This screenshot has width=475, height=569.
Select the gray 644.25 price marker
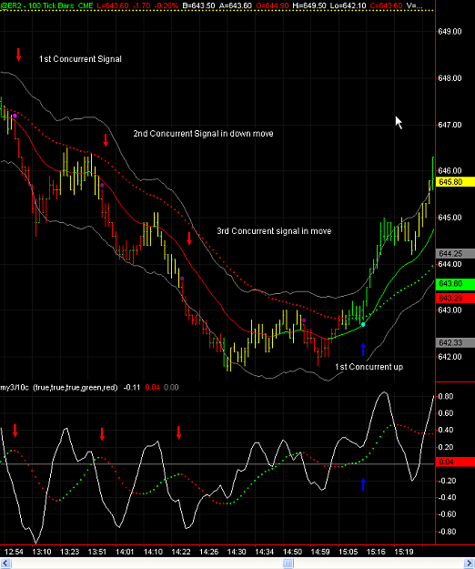(x=455, y=254)
